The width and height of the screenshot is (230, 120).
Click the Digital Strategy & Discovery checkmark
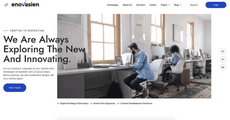tap(58, 103)
